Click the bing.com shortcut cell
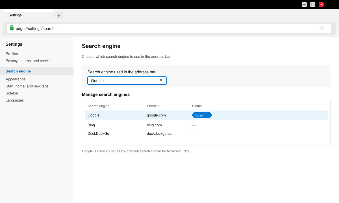Image resolution: width=339 pixels, height=203 pixels. 154,125
